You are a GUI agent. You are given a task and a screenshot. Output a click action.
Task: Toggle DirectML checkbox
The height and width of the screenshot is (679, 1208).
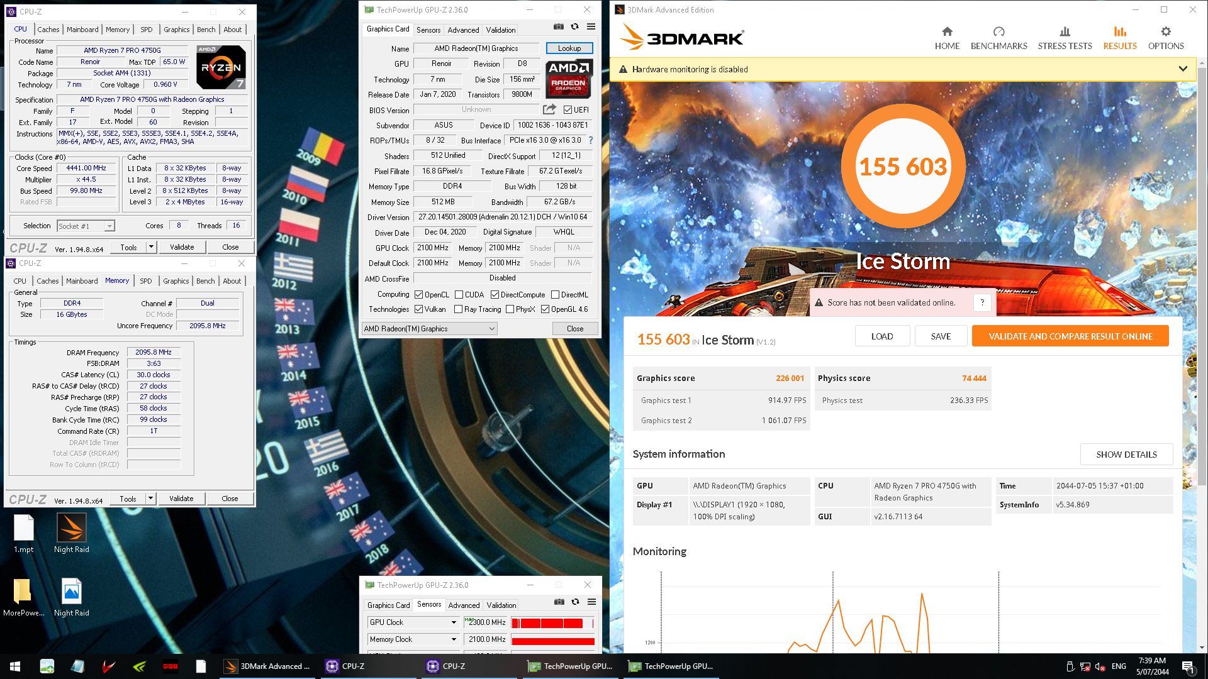[x=555, y=295]
